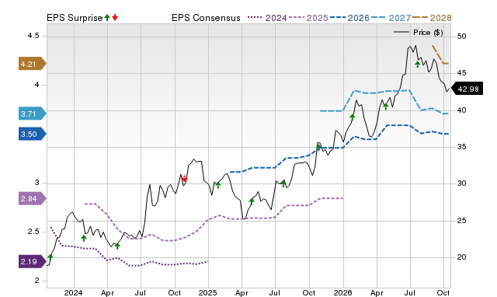Select the lavender 2.84 value tag
497x297 pixels.
pyautogui.click(x=33, y=198)
